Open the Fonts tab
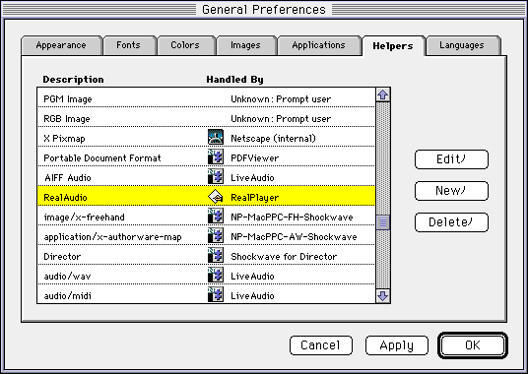Image resolution: width=528 pixels, height=374 pixels. point(130,45)
